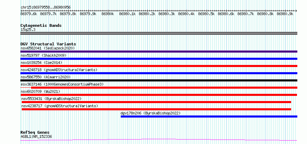Select the dgv178n206 (ByrskaBishop2022) blue bar

209,117
